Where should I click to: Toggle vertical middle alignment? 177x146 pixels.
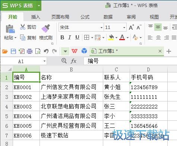[x=158, y=27]
